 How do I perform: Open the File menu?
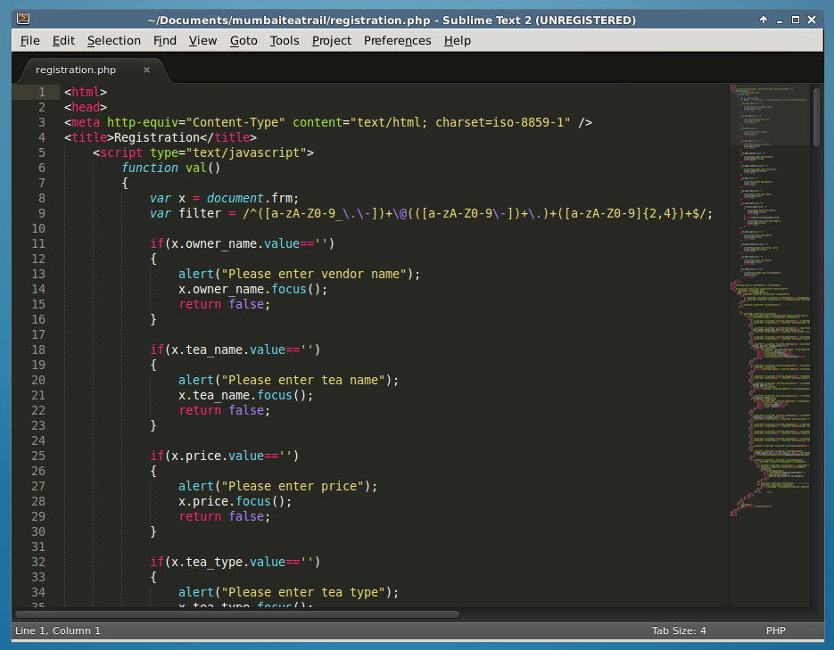click(x=30, y=40)
